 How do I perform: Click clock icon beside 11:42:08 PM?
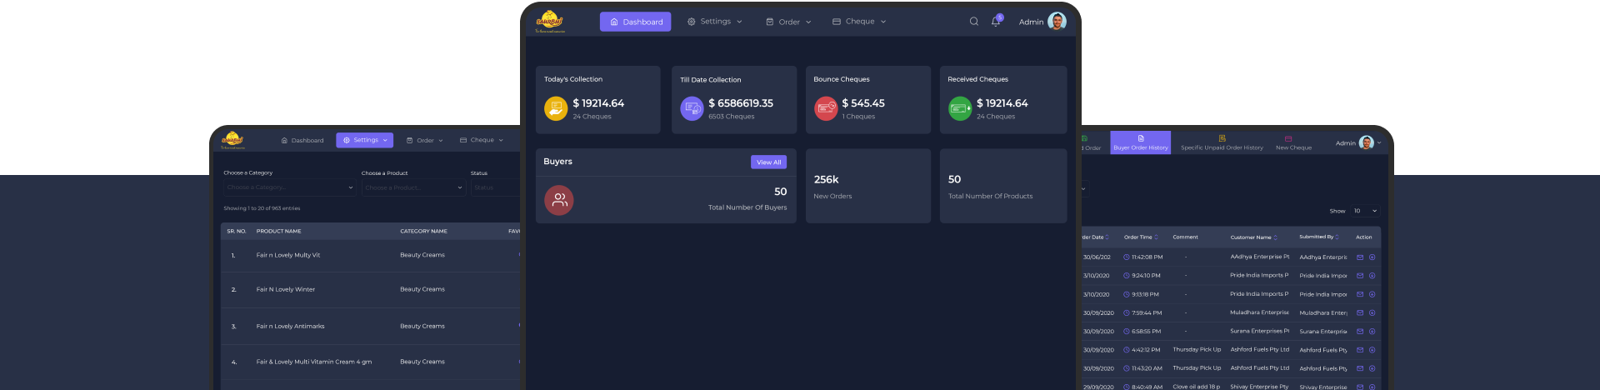tap(1127, 257)
